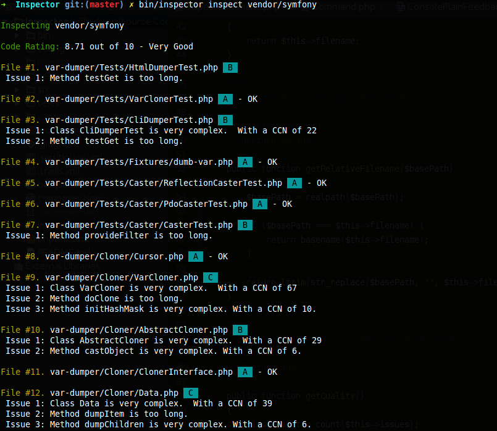The width and height of the screenshot is (497, 431).
Task: Click file path var-dumper/Tests/Fixtures/dumb-var.php
Action: click(139, 162)
